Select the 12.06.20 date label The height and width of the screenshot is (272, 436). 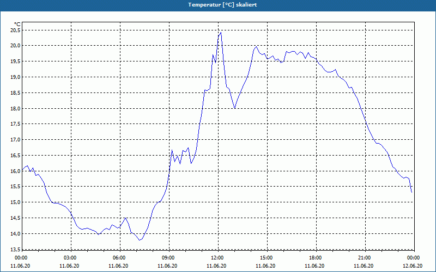click(x=413, y=266)
